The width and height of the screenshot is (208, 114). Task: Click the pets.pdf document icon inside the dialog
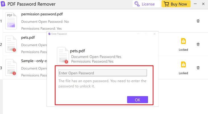63,56
